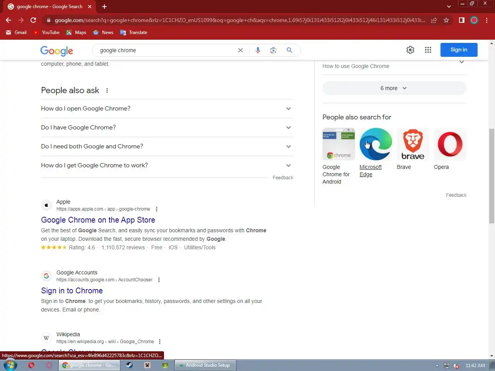Open the Minecraft creeper taskbar icon
The image size is (495, 371).
click(147, 365)
